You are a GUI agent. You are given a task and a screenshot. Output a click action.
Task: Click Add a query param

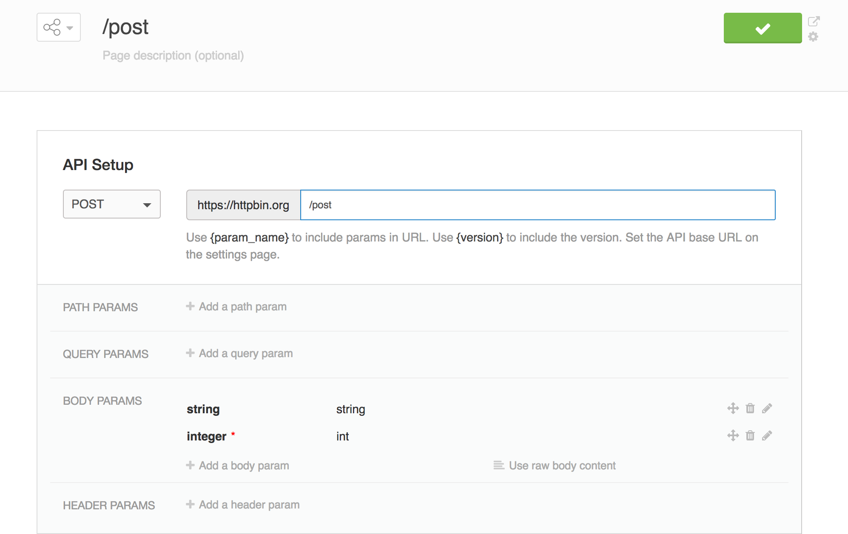tap(239, 353)
